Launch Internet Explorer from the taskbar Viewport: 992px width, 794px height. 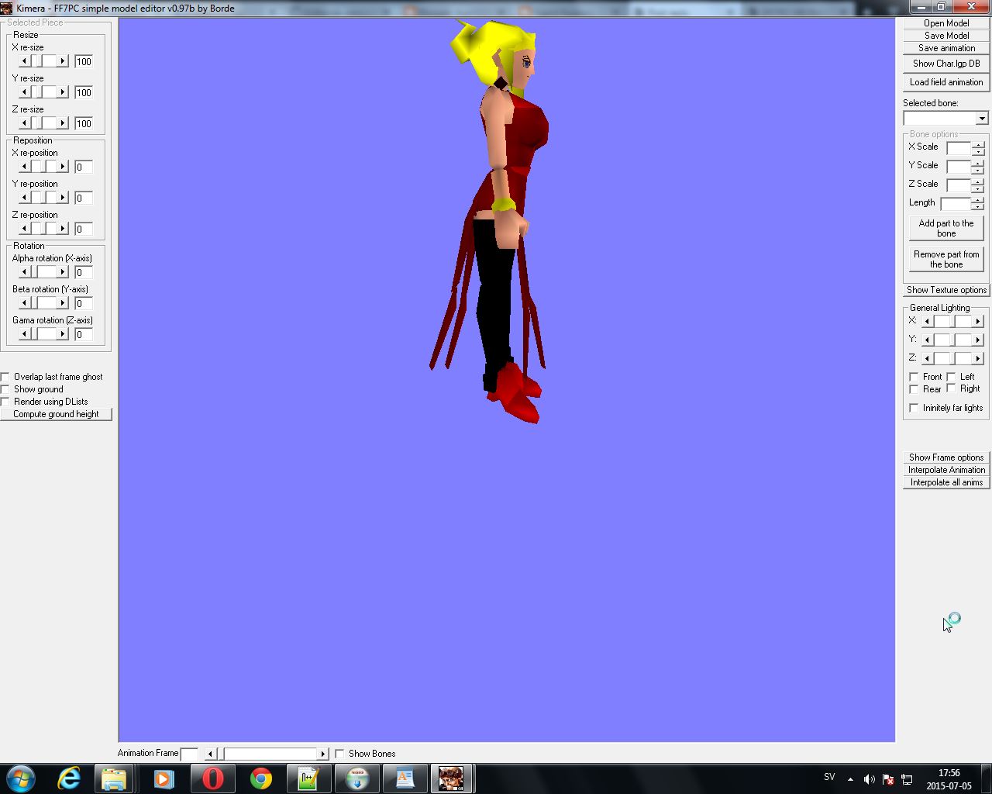pyautogui.click(x=69, y=778)
